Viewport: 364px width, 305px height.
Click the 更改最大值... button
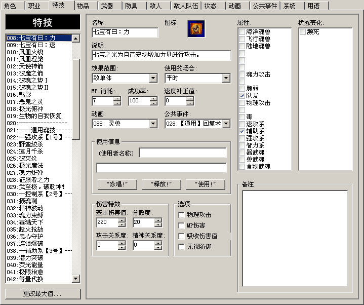(x=43, y=294)
